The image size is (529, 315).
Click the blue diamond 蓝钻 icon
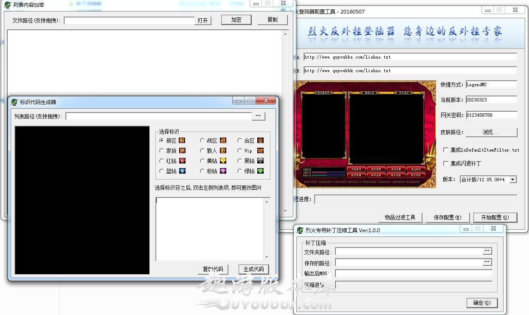182,171
